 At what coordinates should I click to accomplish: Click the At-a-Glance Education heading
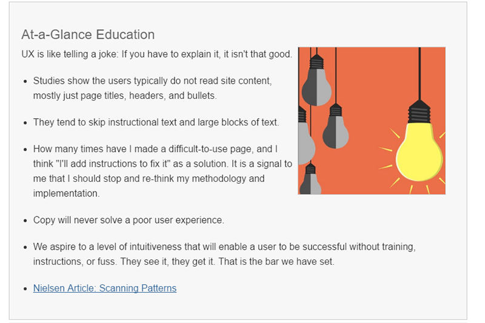(x=88, y=35)
